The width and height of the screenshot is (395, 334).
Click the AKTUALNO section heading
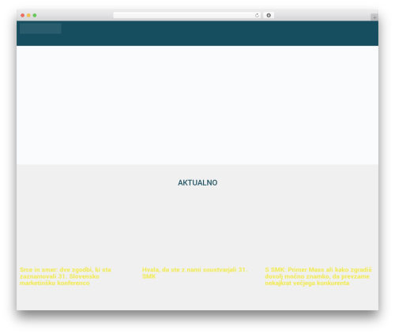pyautogui.click(x=197, y=182)
